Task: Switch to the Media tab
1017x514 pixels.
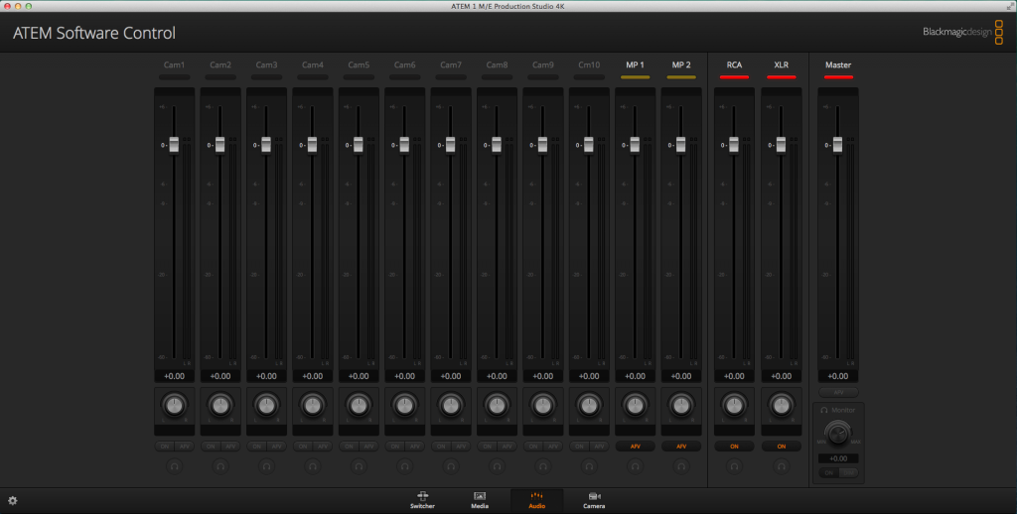Action: [480, 500]
